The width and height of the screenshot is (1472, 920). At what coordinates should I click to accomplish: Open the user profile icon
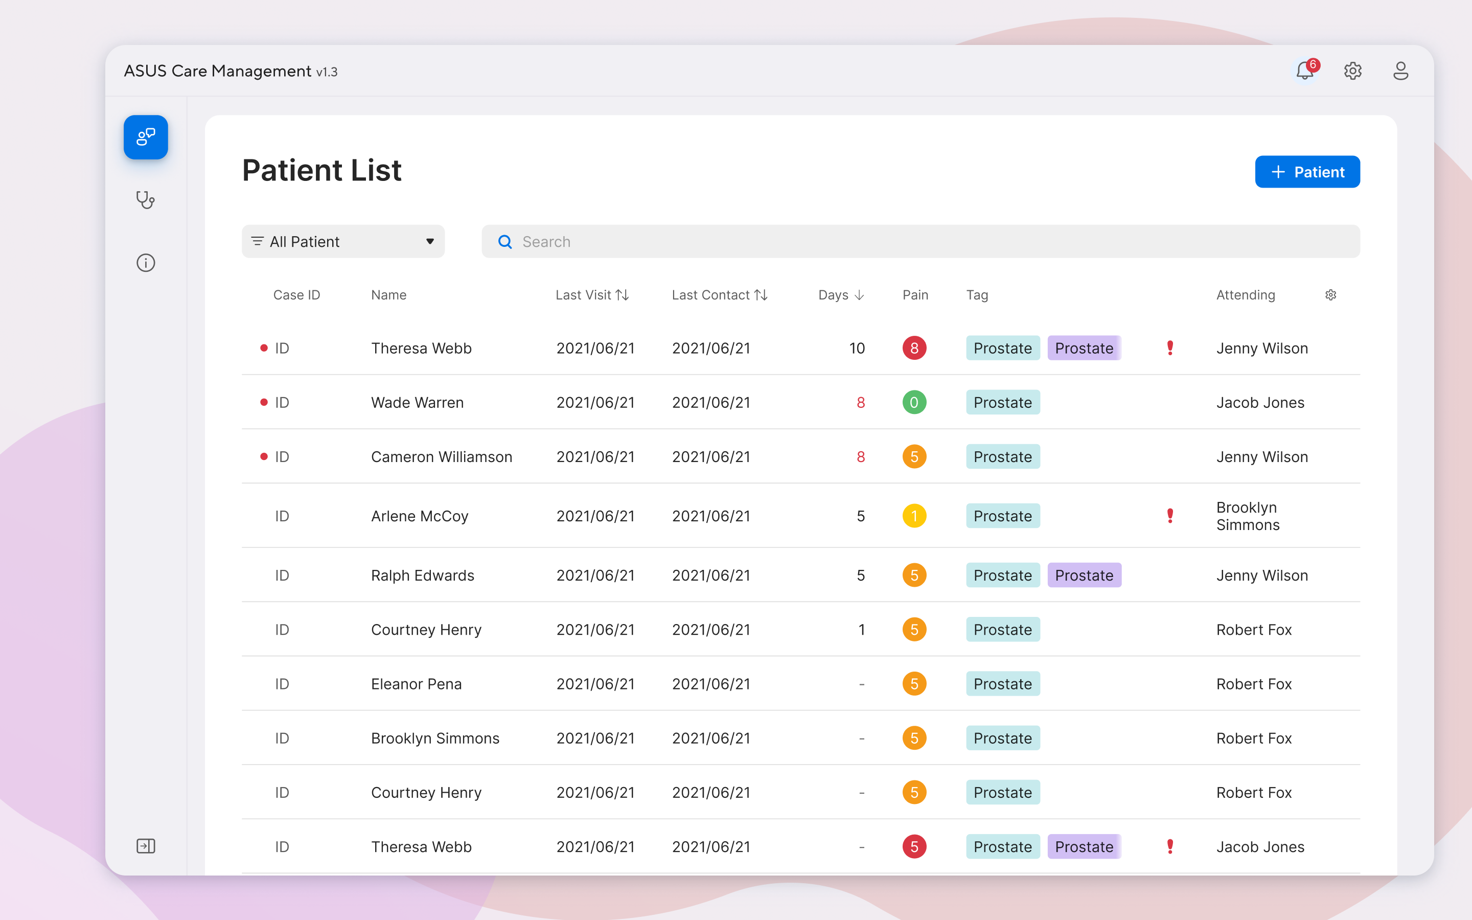[1400, 71]
